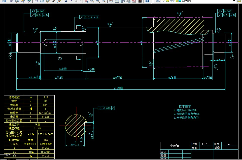
Task: Click the 2×0.3 groove dimension
Action: click(221, 60)
